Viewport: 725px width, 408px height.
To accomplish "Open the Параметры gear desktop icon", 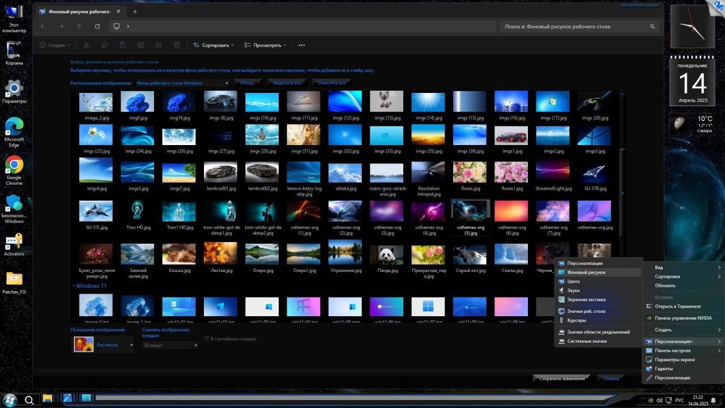I will tap(14, 92).
